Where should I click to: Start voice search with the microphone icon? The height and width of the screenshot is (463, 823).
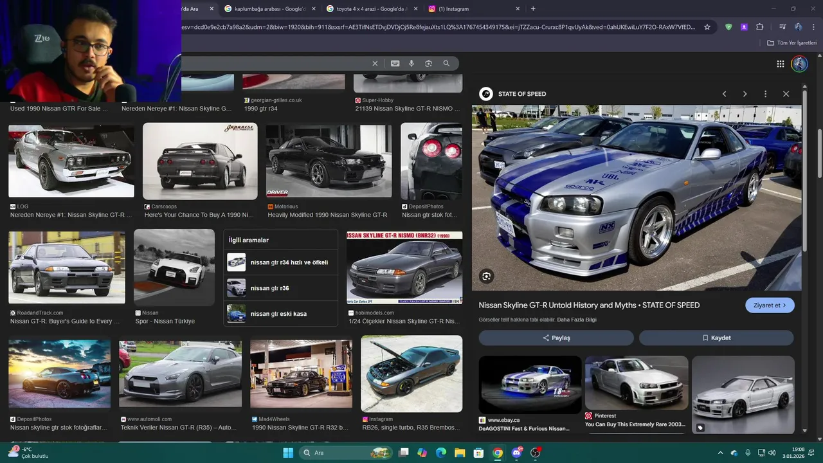pos(411,64)
